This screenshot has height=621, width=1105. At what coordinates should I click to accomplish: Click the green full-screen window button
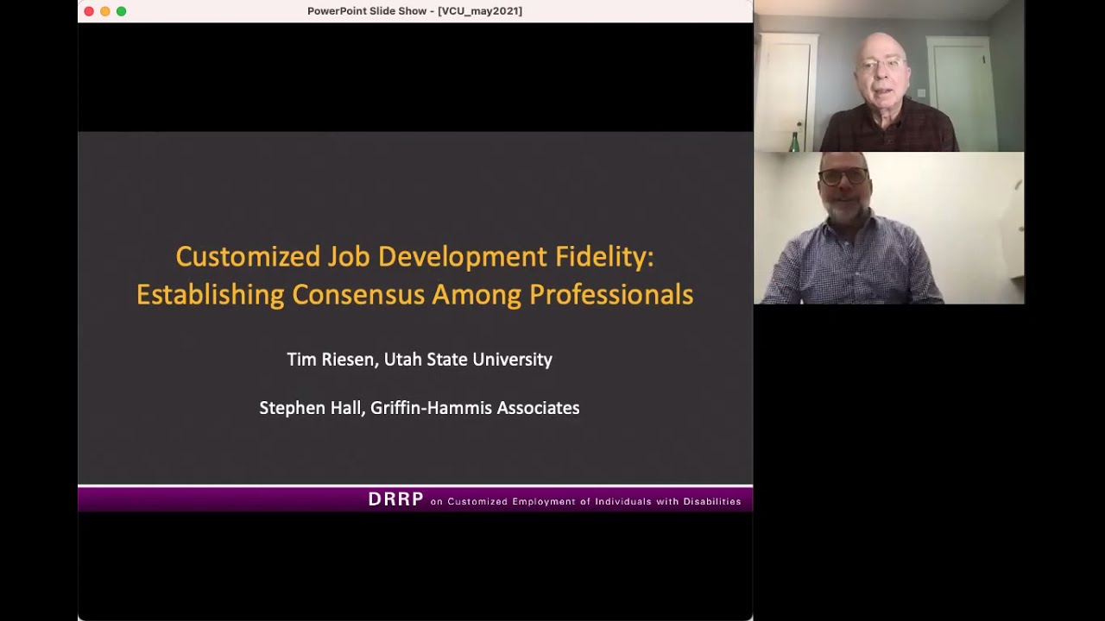pyautogui.click(x=121, y=11)
